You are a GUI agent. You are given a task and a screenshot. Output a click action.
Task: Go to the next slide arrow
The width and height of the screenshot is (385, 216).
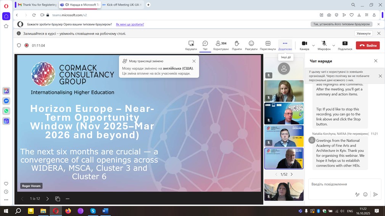[x=47, y=199]
